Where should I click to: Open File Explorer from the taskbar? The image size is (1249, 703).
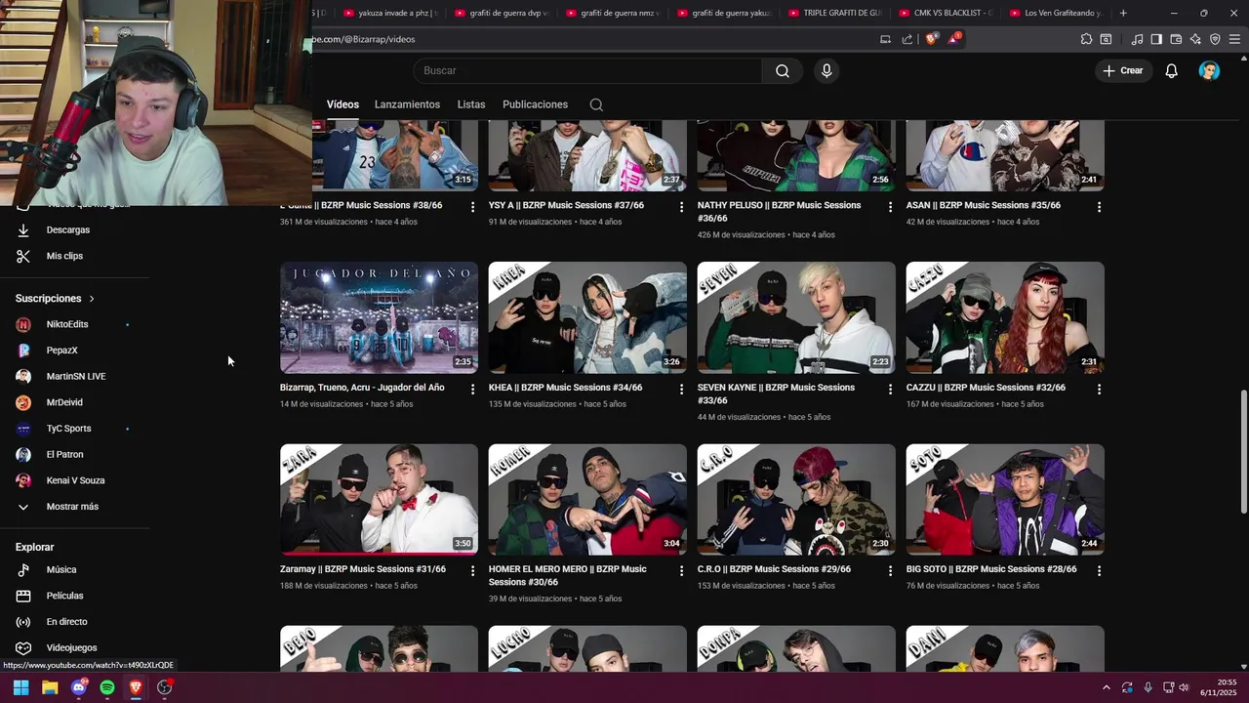tap(50, 687)
